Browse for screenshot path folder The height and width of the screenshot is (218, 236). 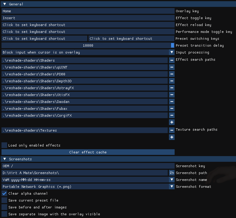(x=172, y=173)
